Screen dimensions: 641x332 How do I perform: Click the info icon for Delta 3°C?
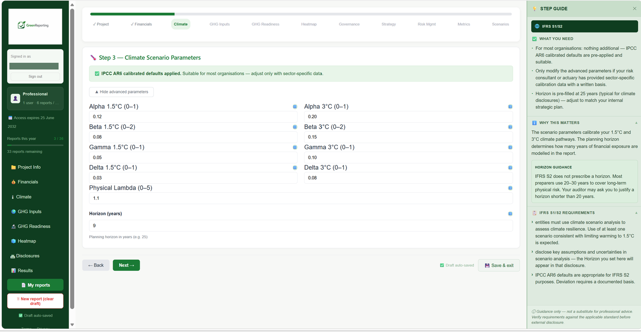(510, 168)
